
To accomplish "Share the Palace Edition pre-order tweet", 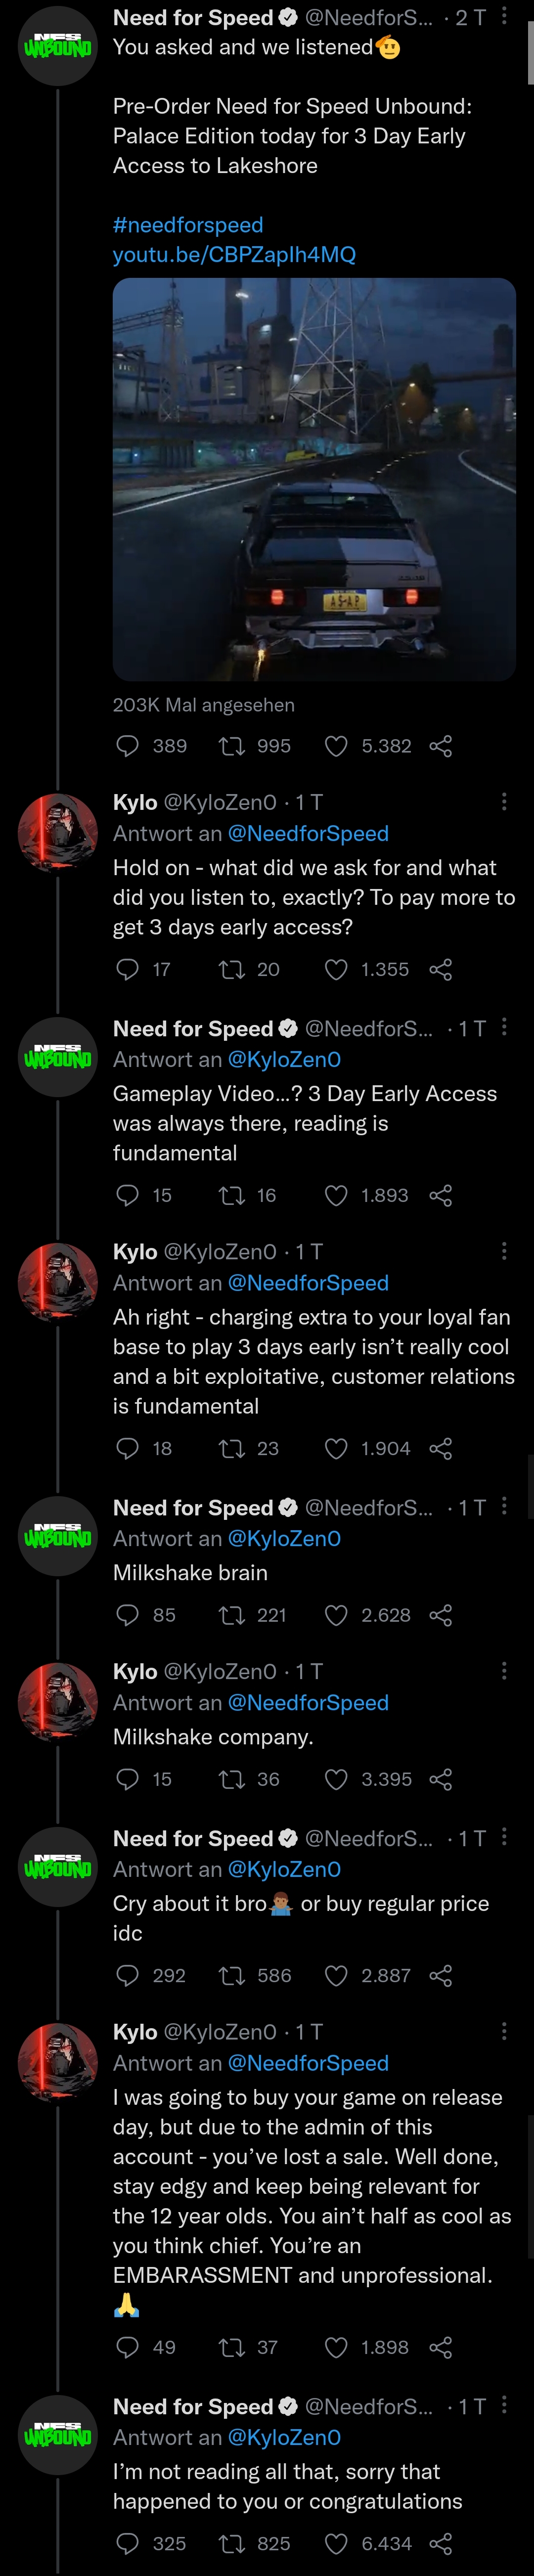I will pyautogui.click(x=441, y=746).
